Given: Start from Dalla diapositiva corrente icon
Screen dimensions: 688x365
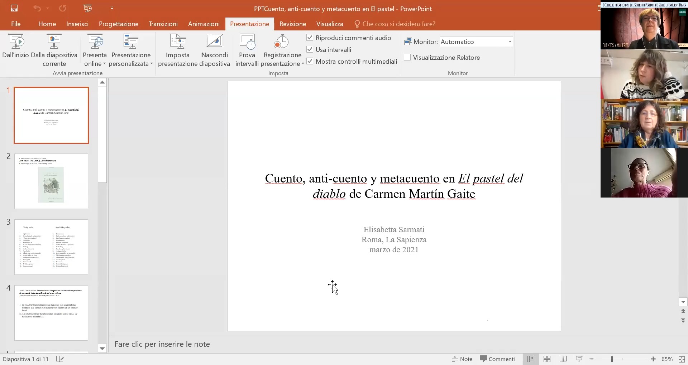Looking at the screenshot, I should (x=54, y=42).
